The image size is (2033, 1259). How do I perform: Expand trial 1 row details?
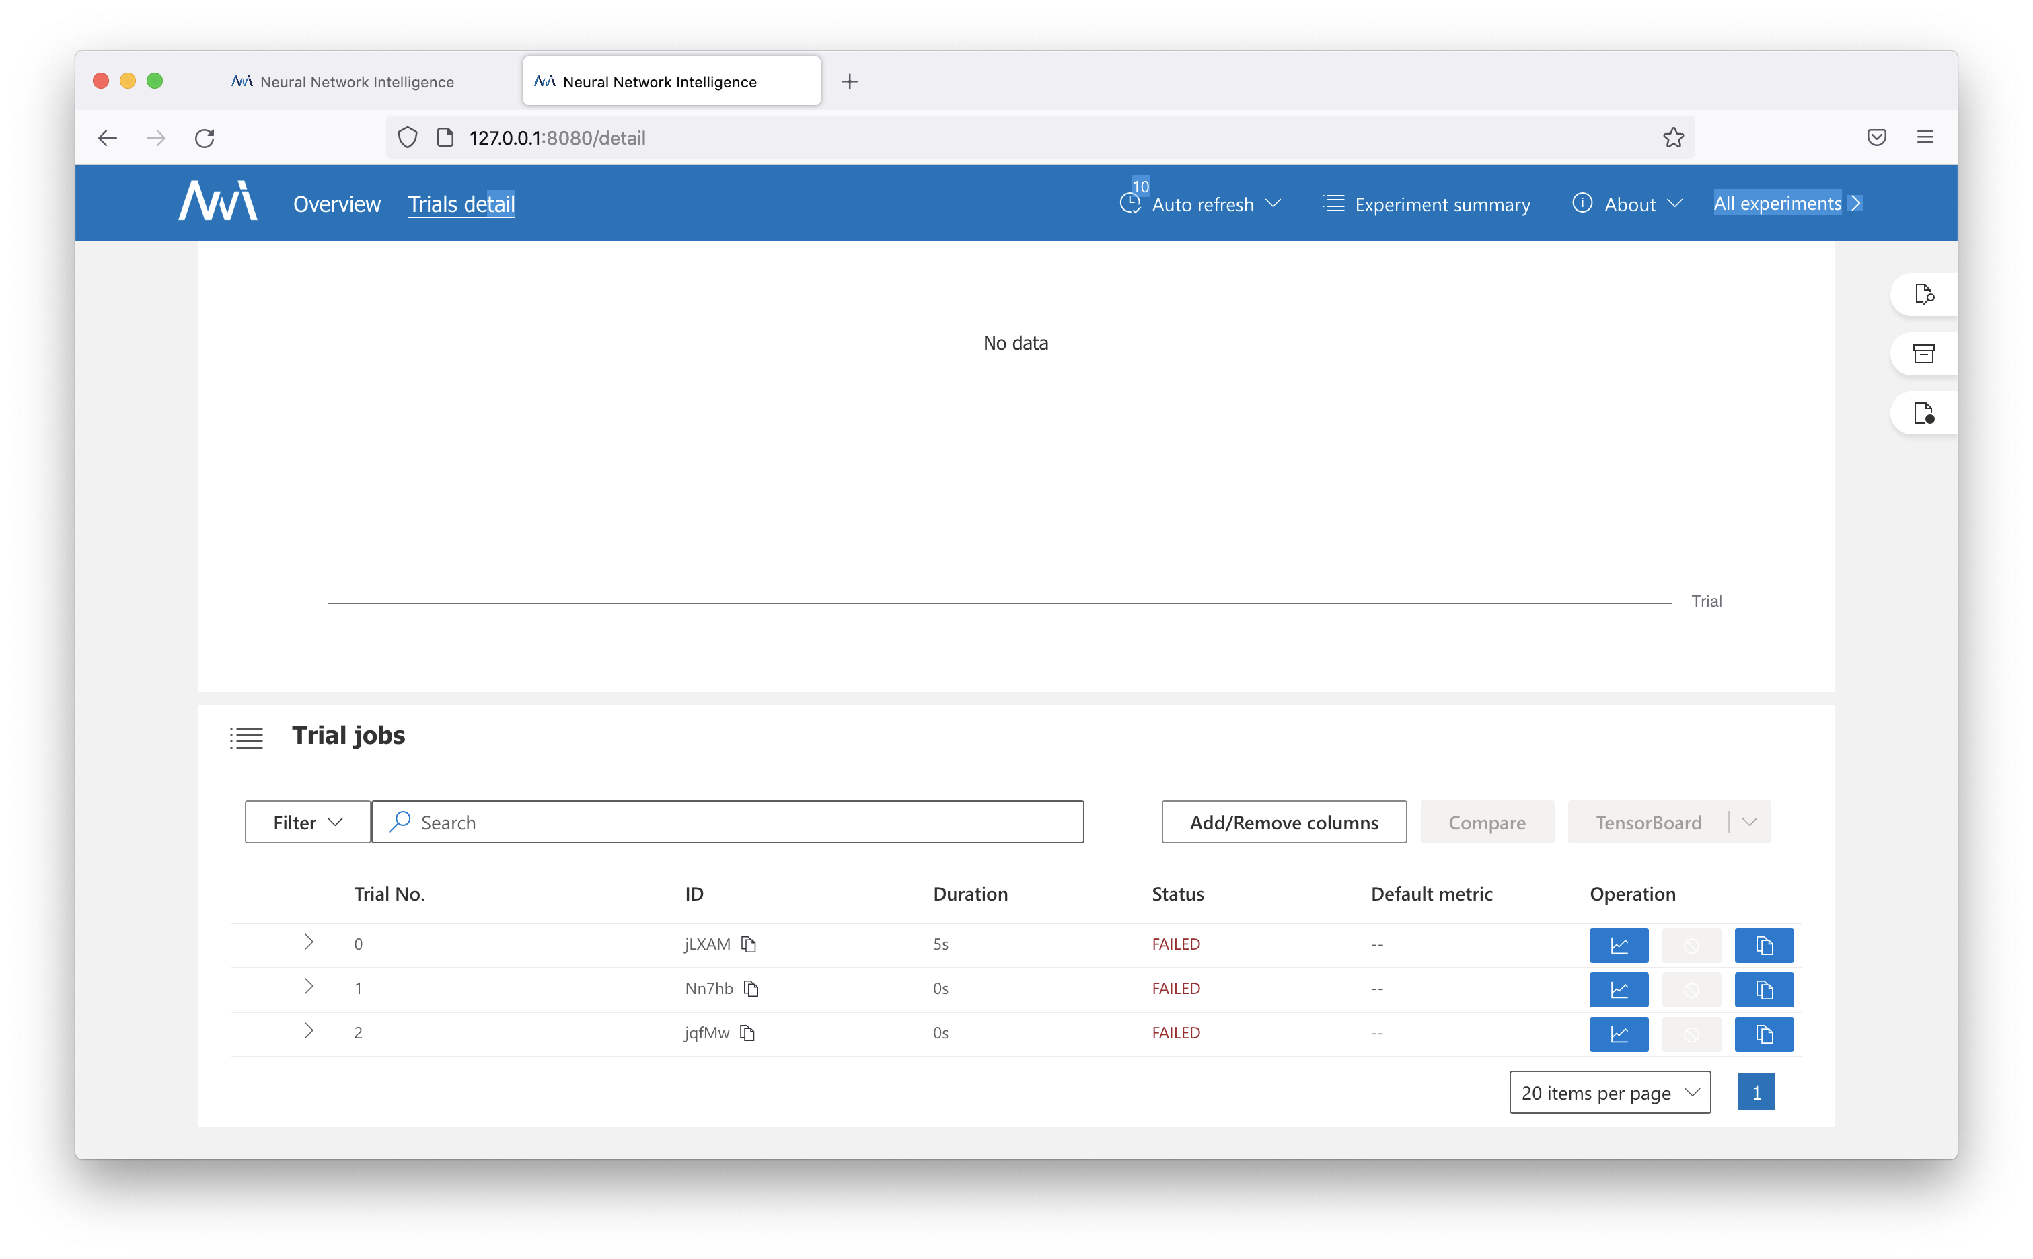309,987
